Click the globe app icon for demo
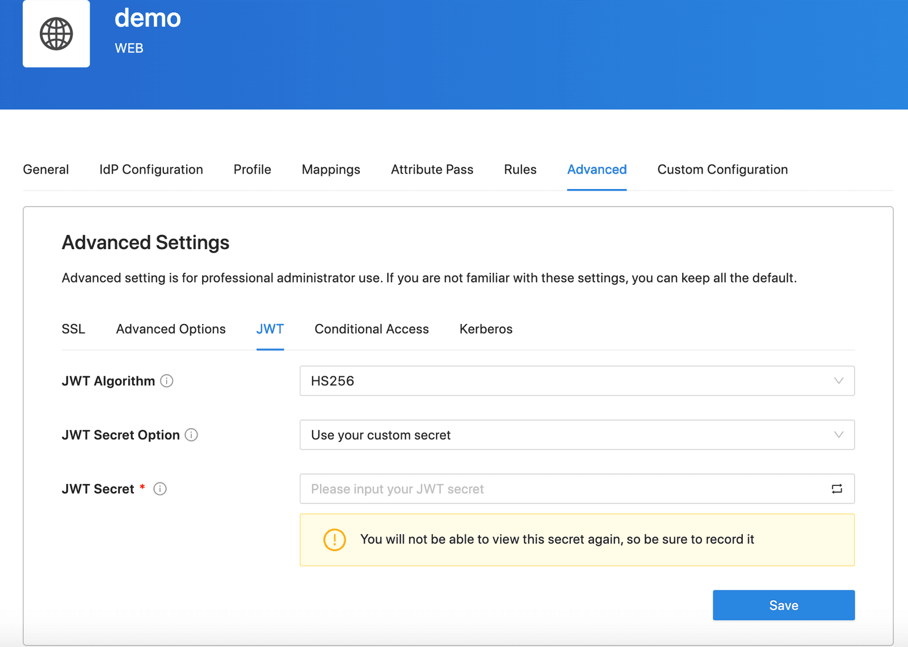This screenshot has height=647, width=908. click(56, 34)
